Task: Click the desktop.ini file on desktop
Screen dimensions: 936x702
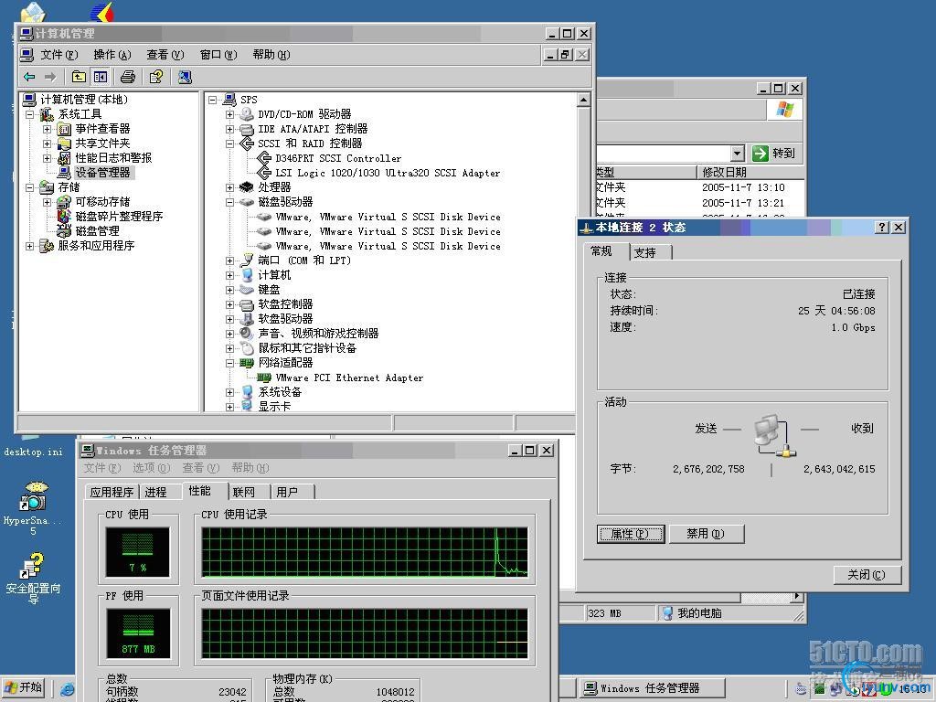Action: click(33, 452)
